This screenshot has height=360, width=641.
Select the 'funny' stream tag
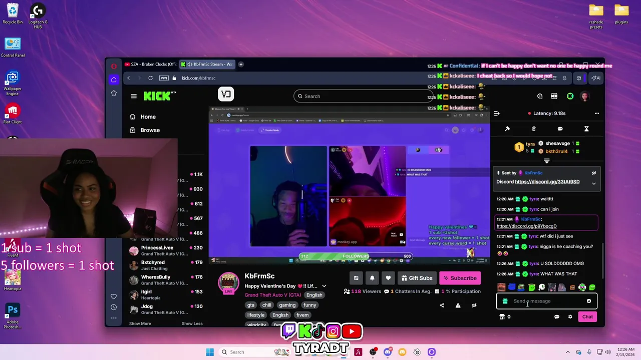(x=309, y=305)
